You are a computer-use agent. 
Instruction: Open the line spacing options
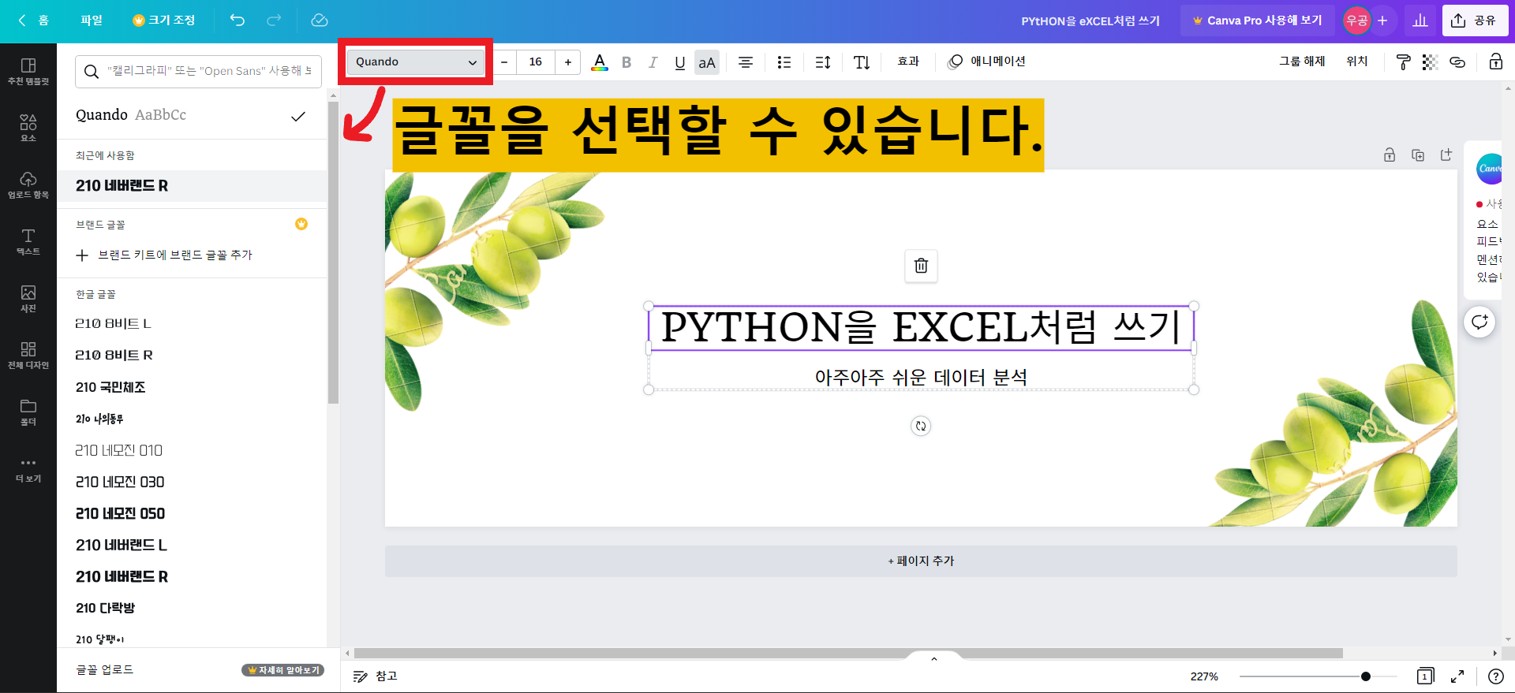coord(823,62)
